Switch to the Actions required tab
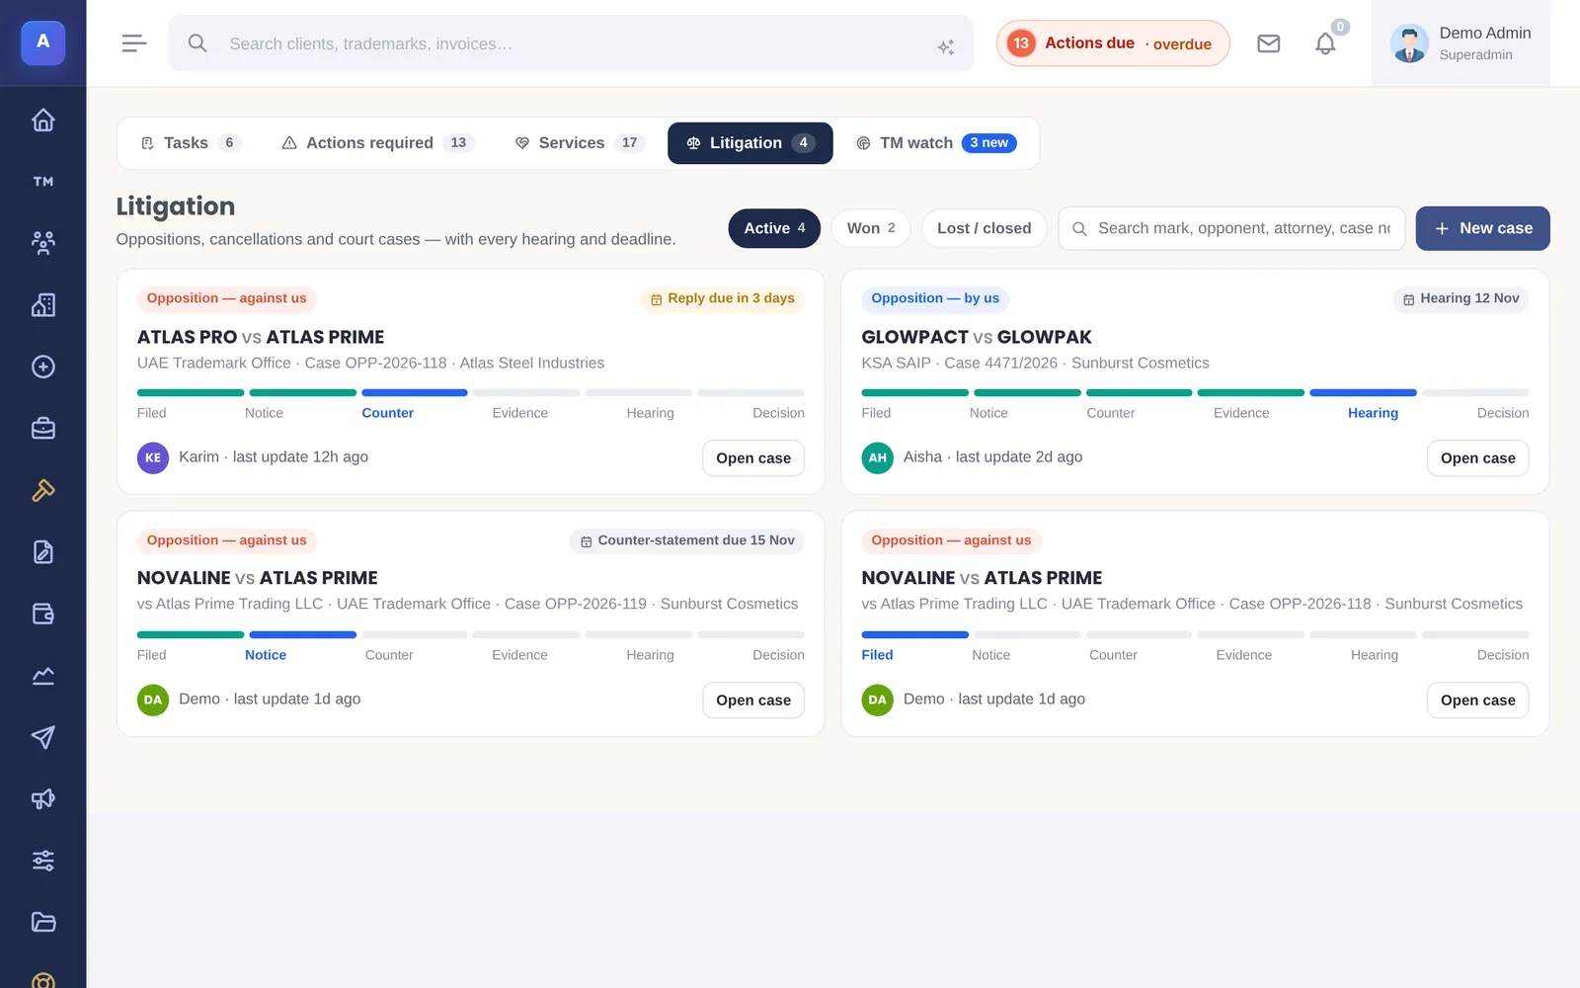The width and height of the screenshot is (1580, 988). coord(377,143)
